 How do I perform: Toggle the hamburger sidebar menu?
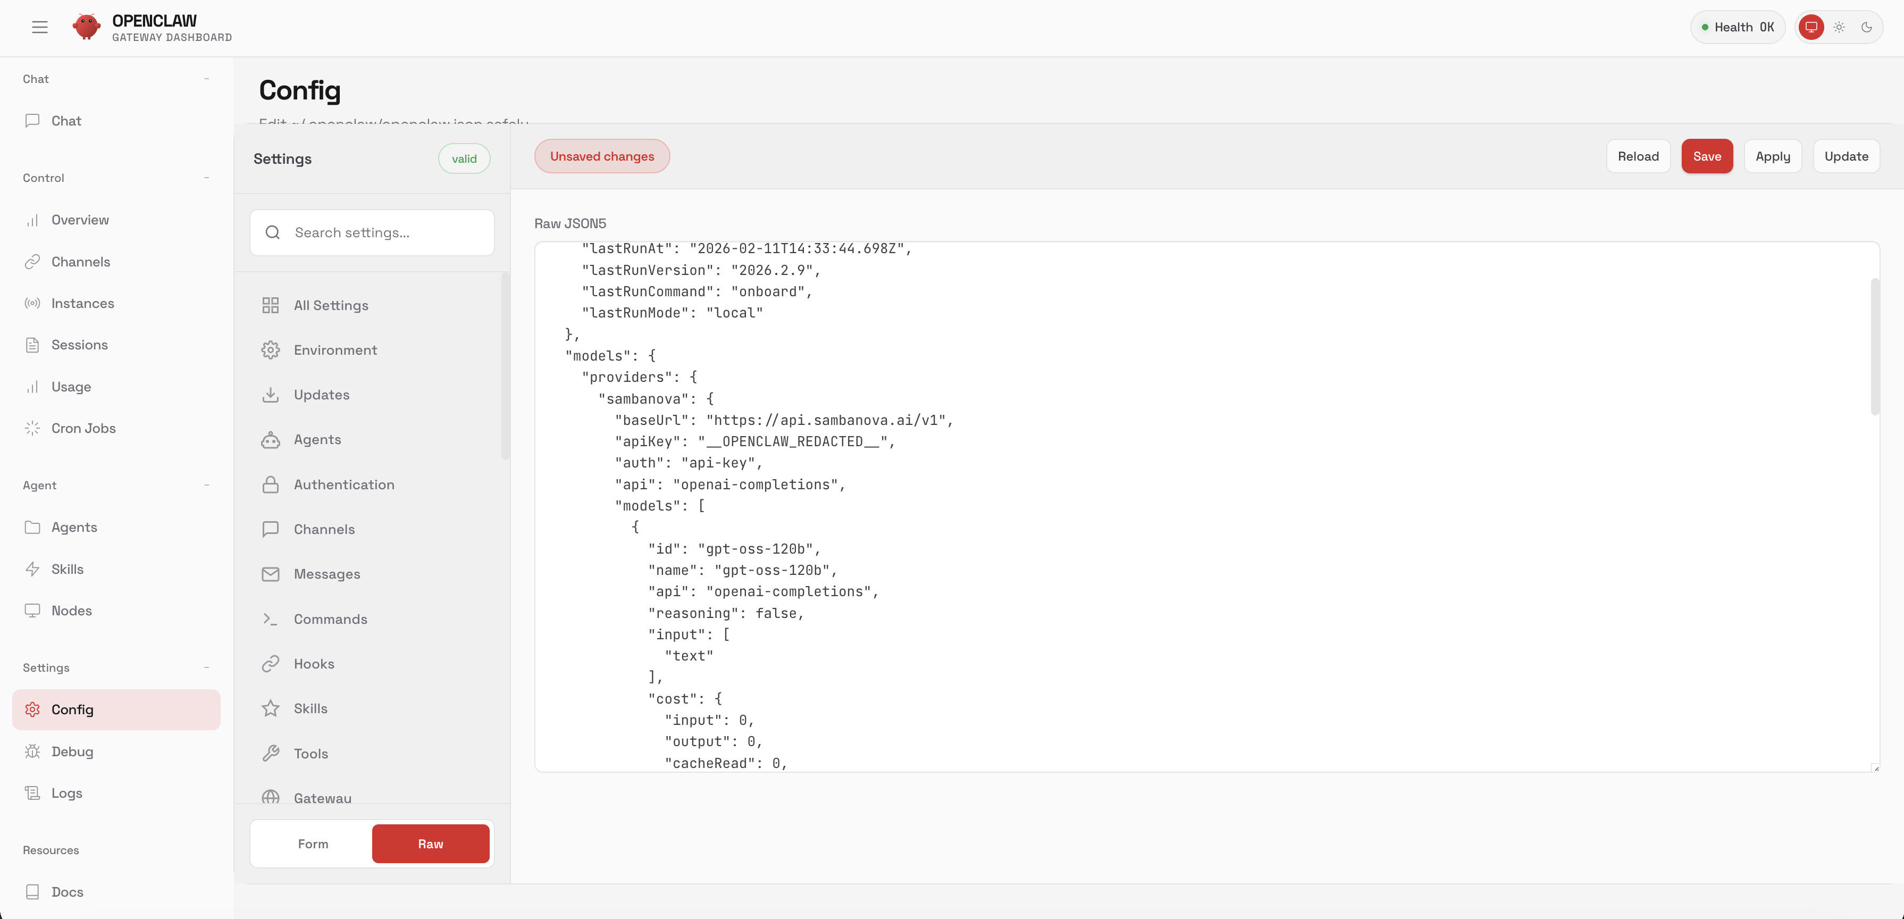[40, 27]
